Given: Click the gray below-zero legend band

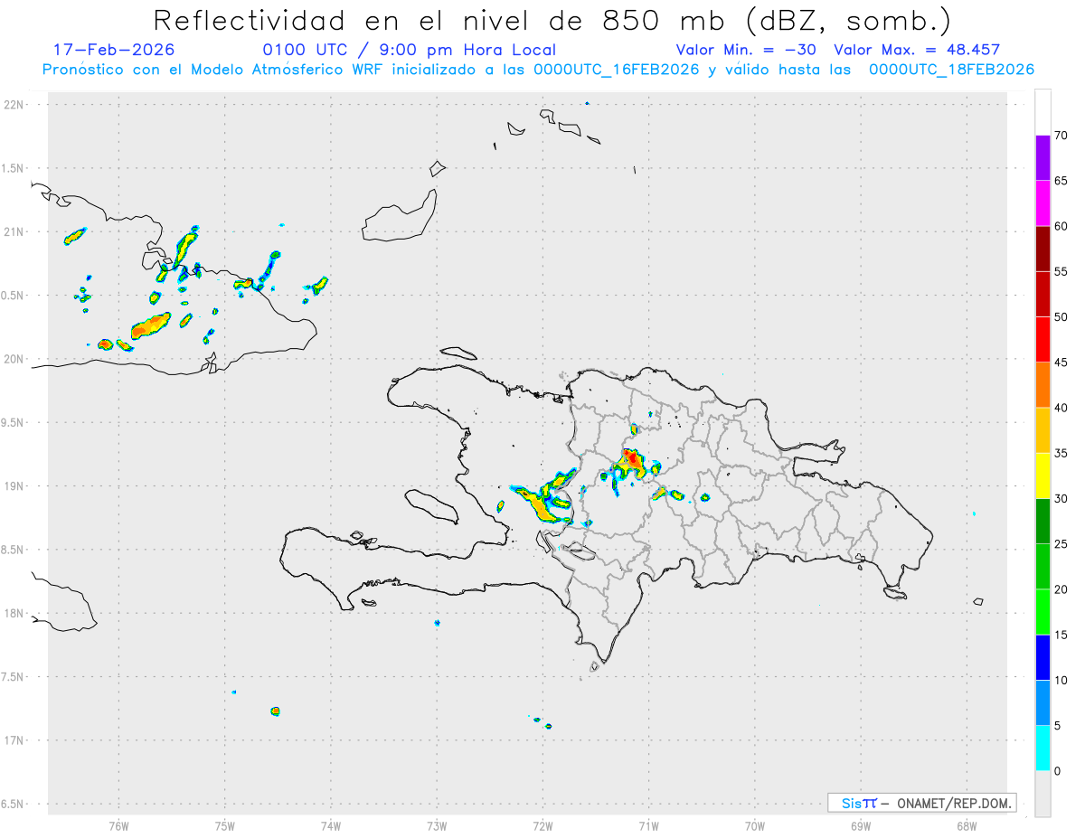Looking at the screenshot, I should click(1043, 794).
